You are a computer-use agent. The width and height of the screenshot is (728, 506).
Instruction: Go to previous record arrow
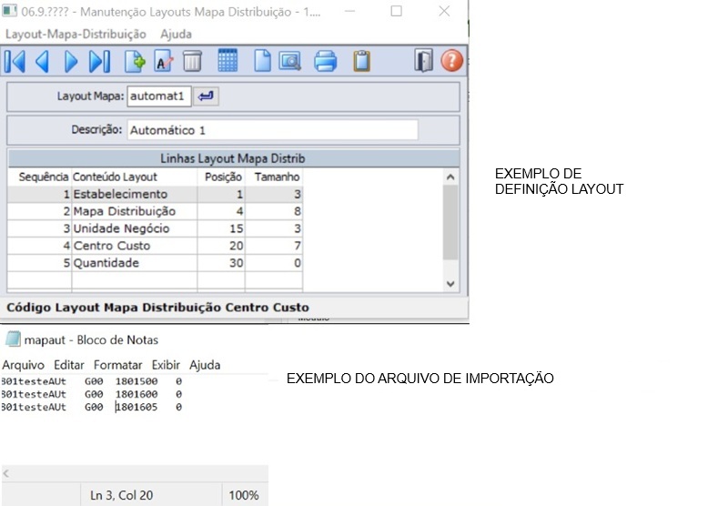click(x=43, y=61)
